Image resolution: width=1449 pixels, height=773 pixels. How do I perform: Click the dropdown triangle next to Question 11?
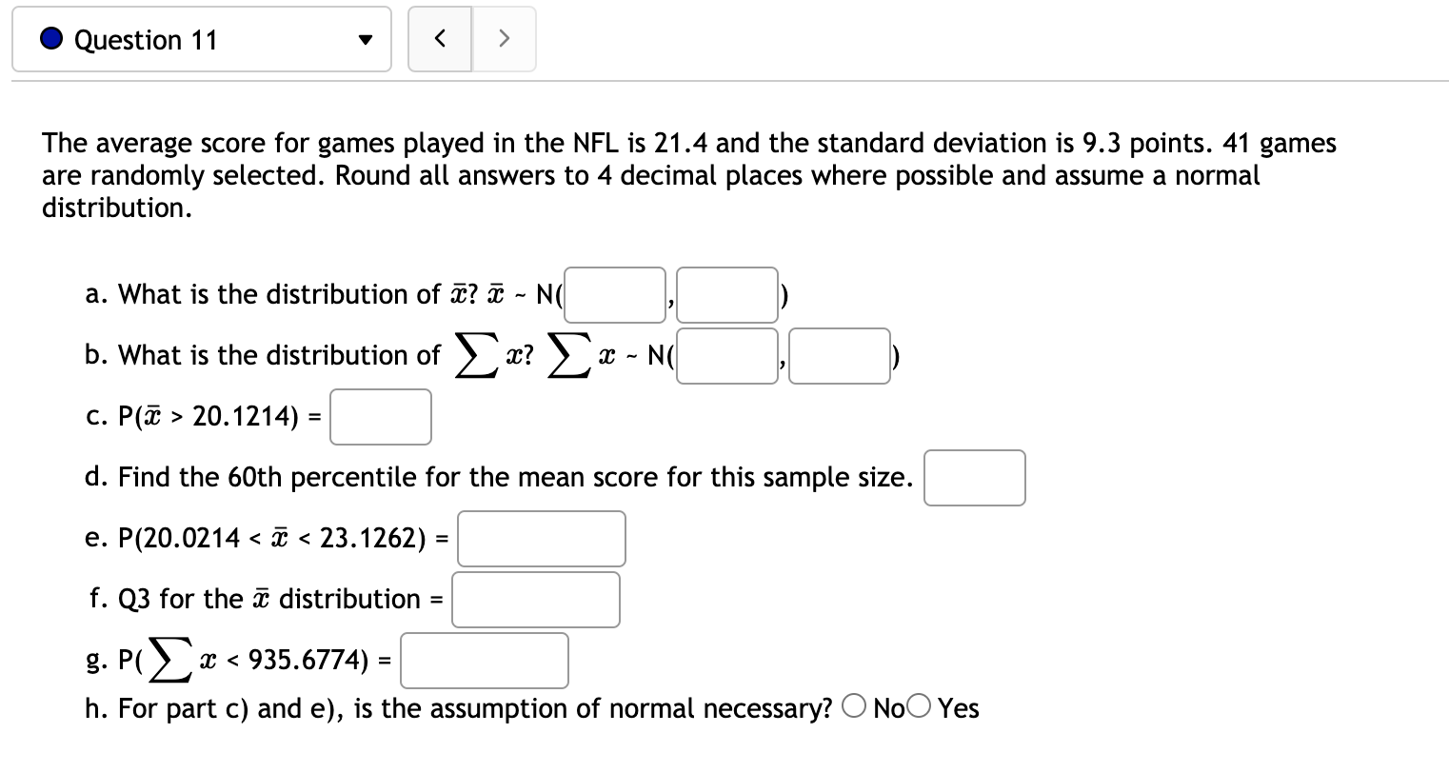coord(366,39)
